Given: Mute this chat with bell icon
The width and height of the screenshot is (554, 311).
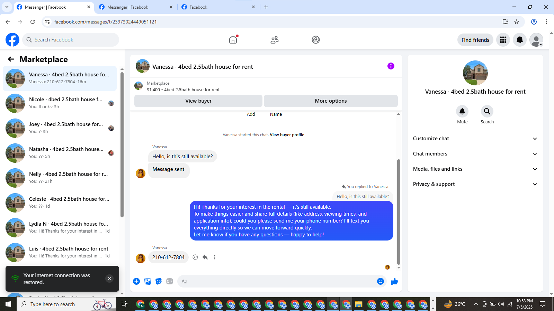Looking at the screenshot, I should (x=462, y=111).
